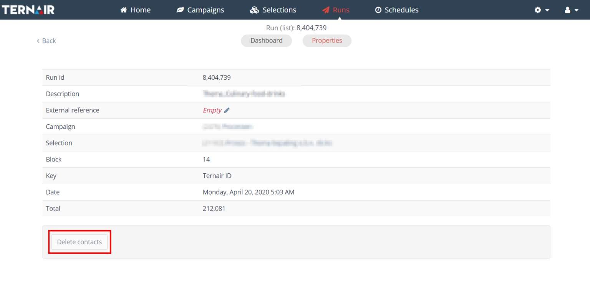The width and height of the screenshot is (590, 308).
Task: Edit external reference with pencil icon
Action: (227, 110)
